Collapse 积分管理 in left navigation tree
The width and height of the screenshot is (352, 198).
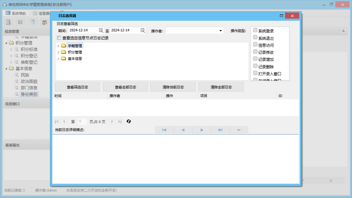point(6,43)
